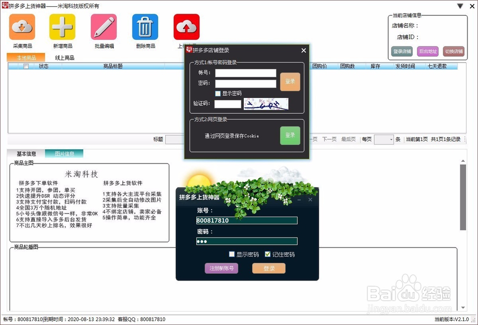Image resolution: width=478 pixels, height=325 pixels.
Task: Focus the 密码 field in 拼多多上货神器 login
Action: tap(247, 241)
